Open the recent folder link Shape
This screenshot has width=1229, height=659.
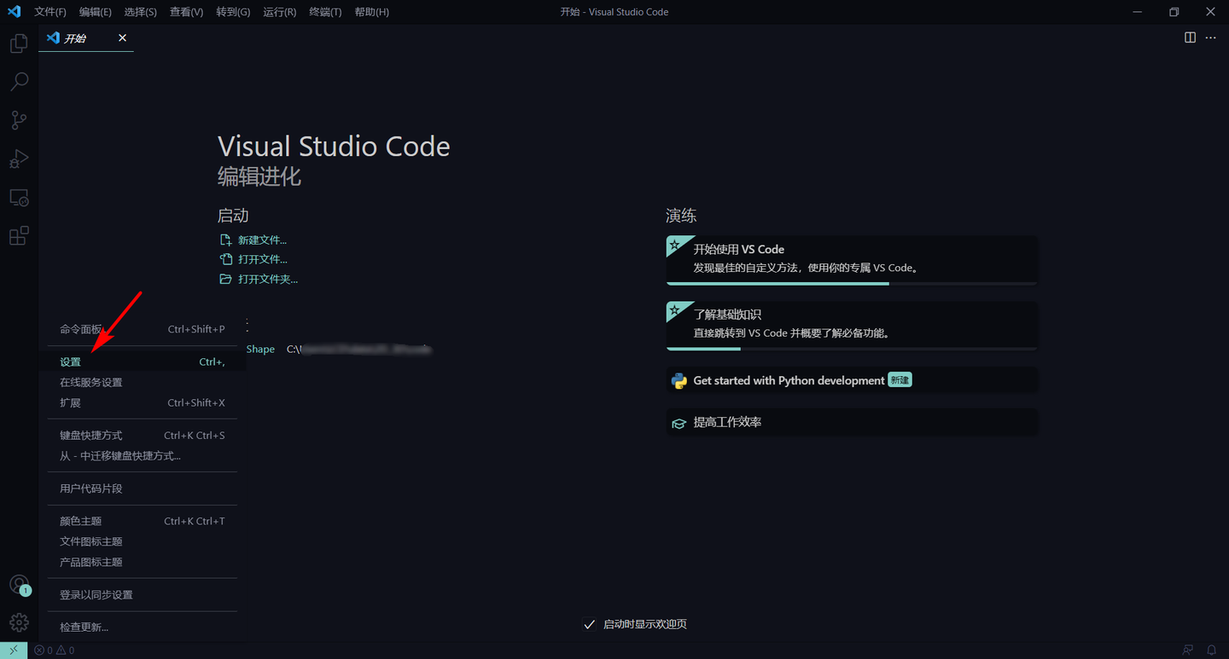tap(260, 350)
